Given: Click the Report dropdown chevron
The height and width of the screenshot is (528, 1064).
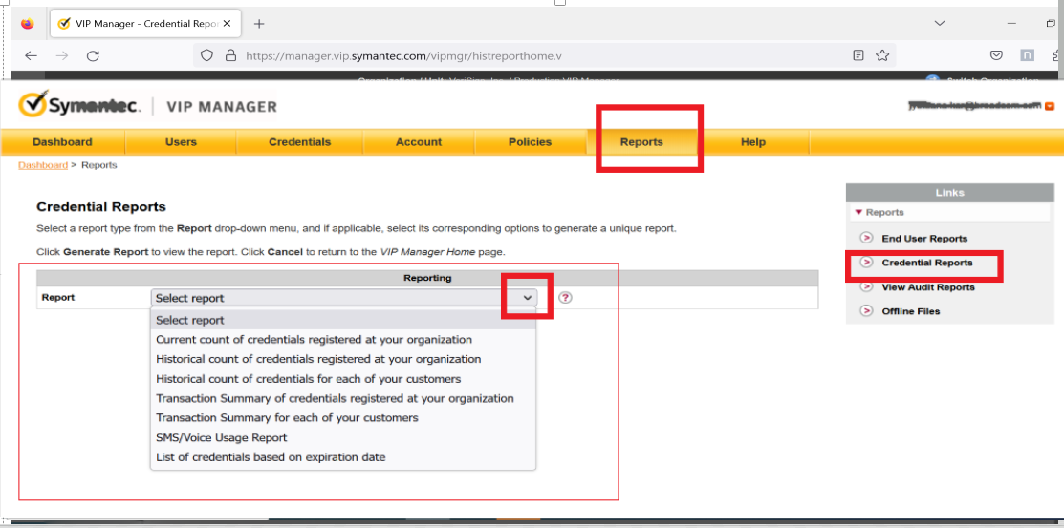Looking at the screenshot, I should (x=528, y=298).
